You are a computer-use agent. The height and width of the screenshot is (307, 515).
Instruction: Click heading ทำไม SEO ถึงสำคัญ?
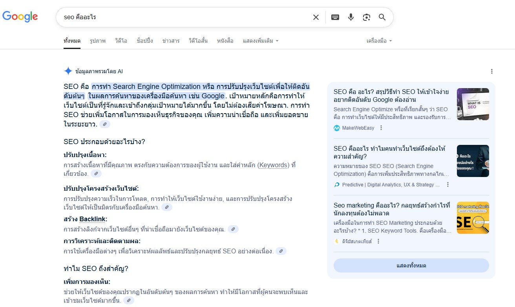click(x=96, y=269)
